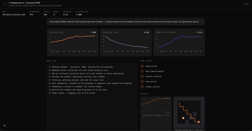Click the PPO algorithm value
Viewport: 252px width, 131px height.
(x=31, y=15)
